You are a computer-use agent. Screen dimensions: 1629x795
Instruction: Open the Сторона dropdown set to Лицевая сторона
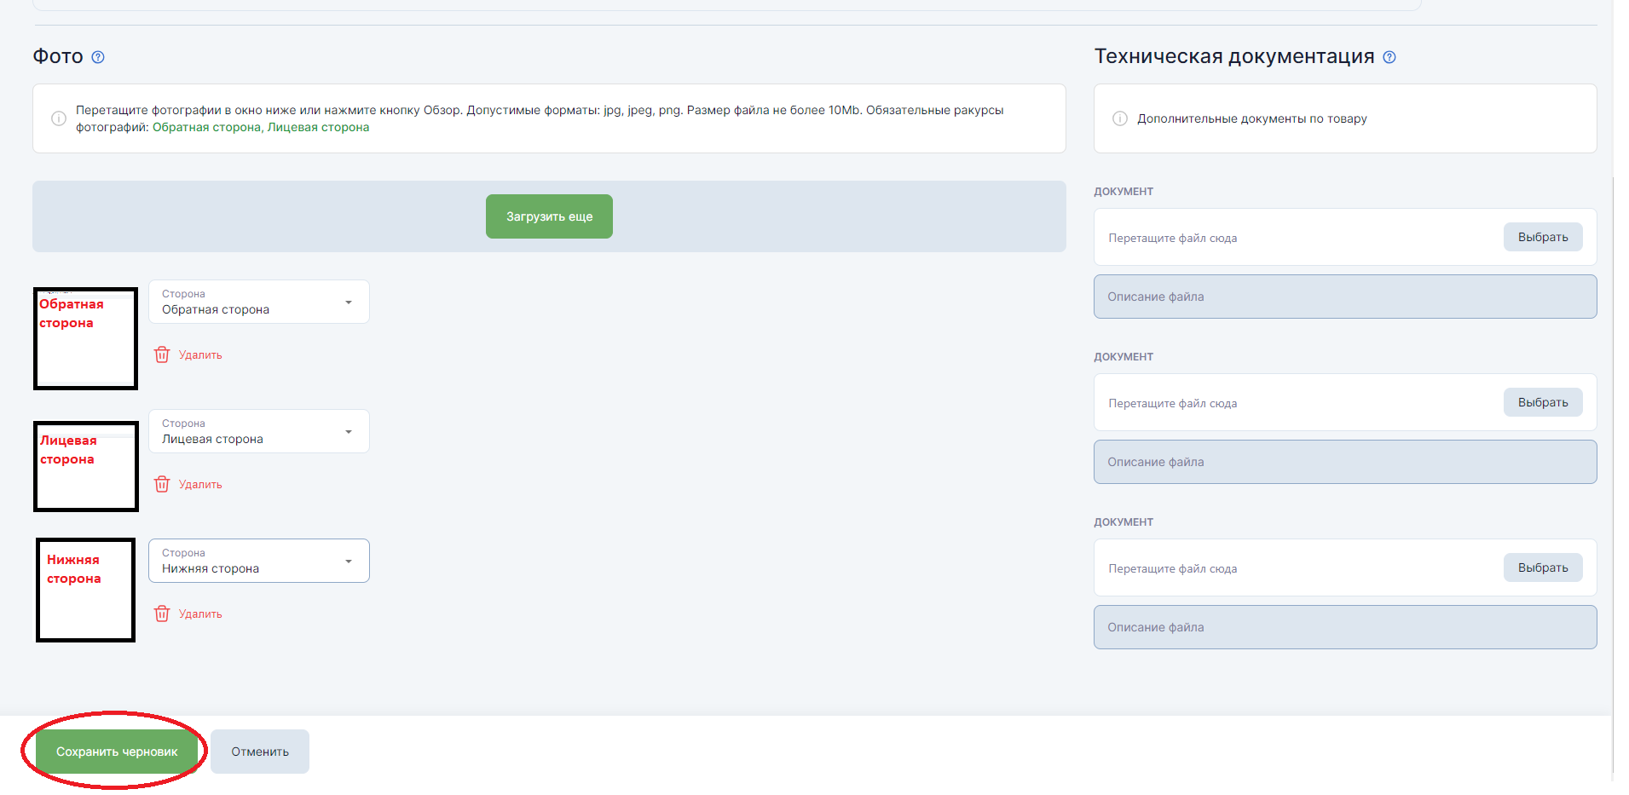point(259,431)
